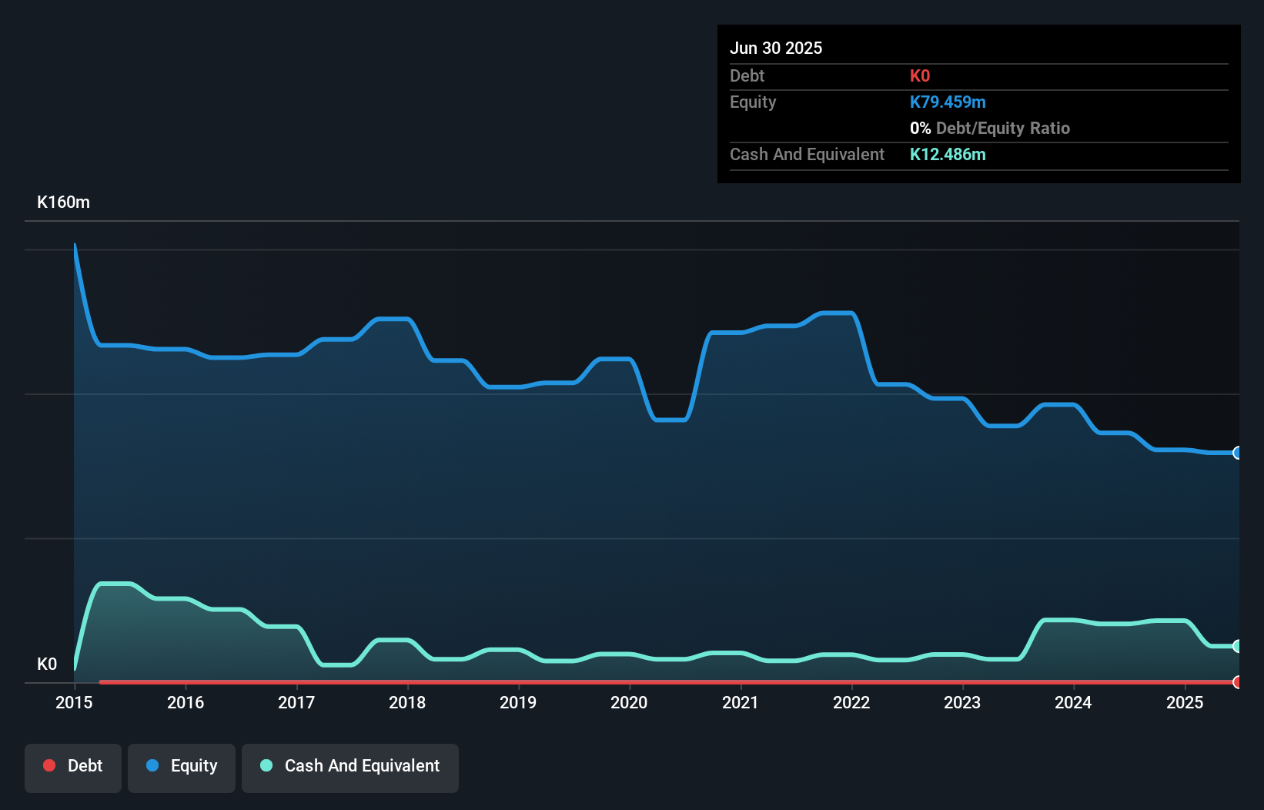Click the Jun 30 2025 tooltip date

(x=776, y=48)
